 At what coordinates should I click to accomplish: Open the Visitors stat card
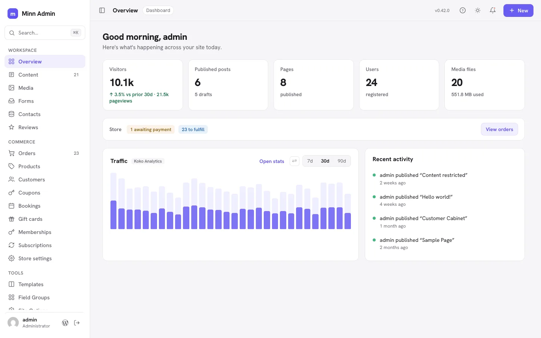(143, 85)
